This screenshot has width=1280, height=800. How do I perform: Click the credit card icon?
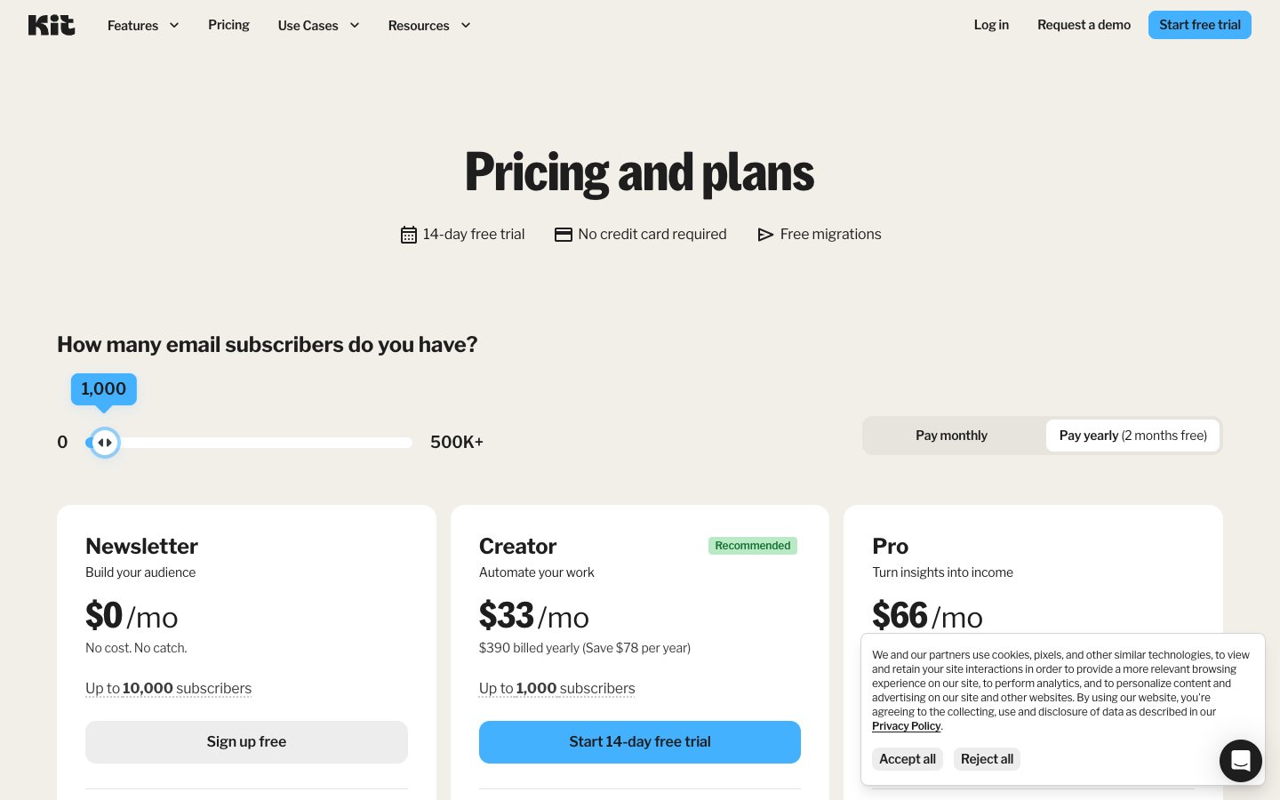[564, 234]
